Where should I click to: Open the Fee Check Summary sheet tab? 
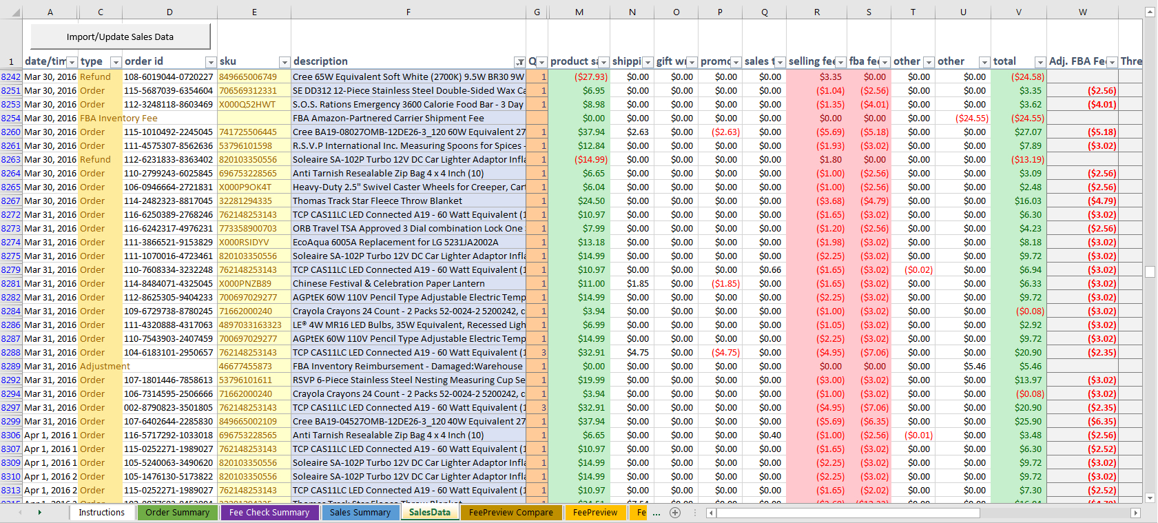(269, 513)
